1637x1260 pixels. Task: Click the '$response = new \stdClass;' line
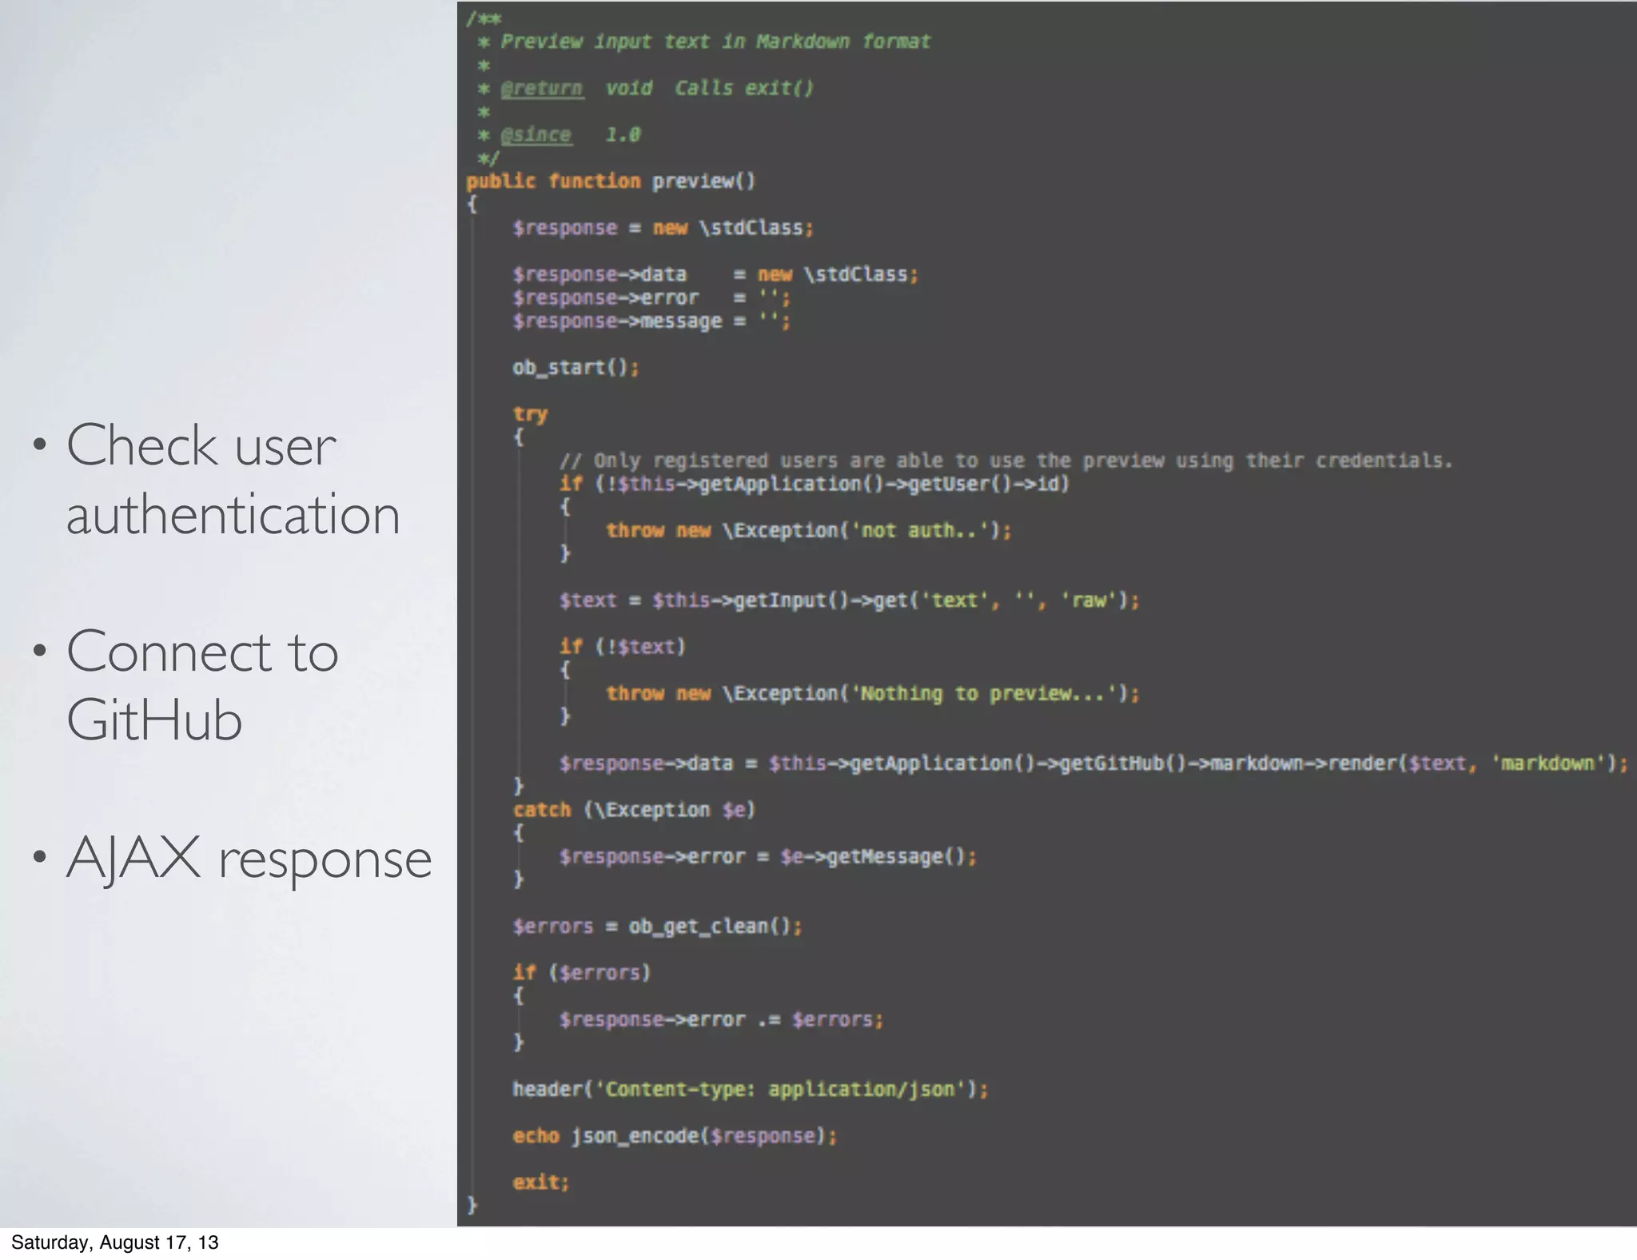point(663,228)
